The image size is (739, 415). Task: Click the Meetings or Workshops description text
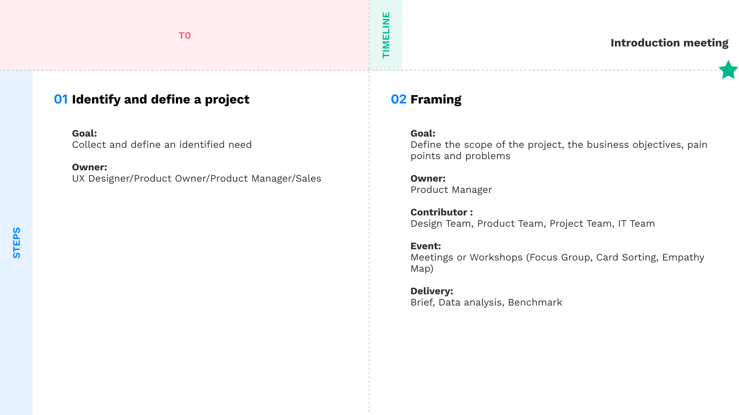coord(557,263)
